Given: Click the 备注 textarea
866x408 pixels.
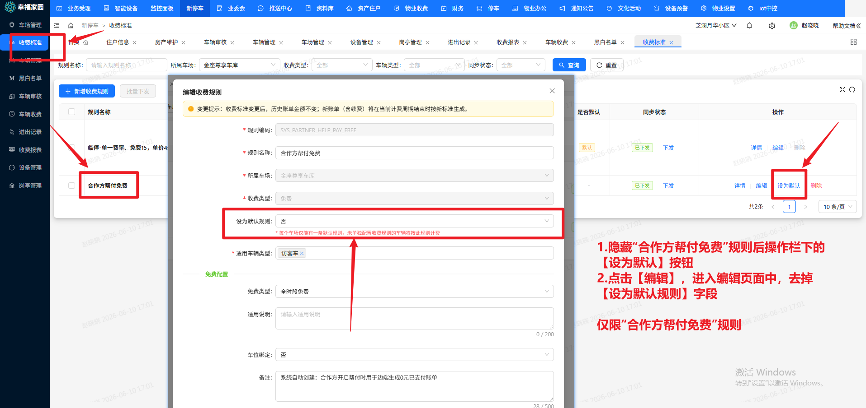Looking at the screenshot, I should (414, 386).
